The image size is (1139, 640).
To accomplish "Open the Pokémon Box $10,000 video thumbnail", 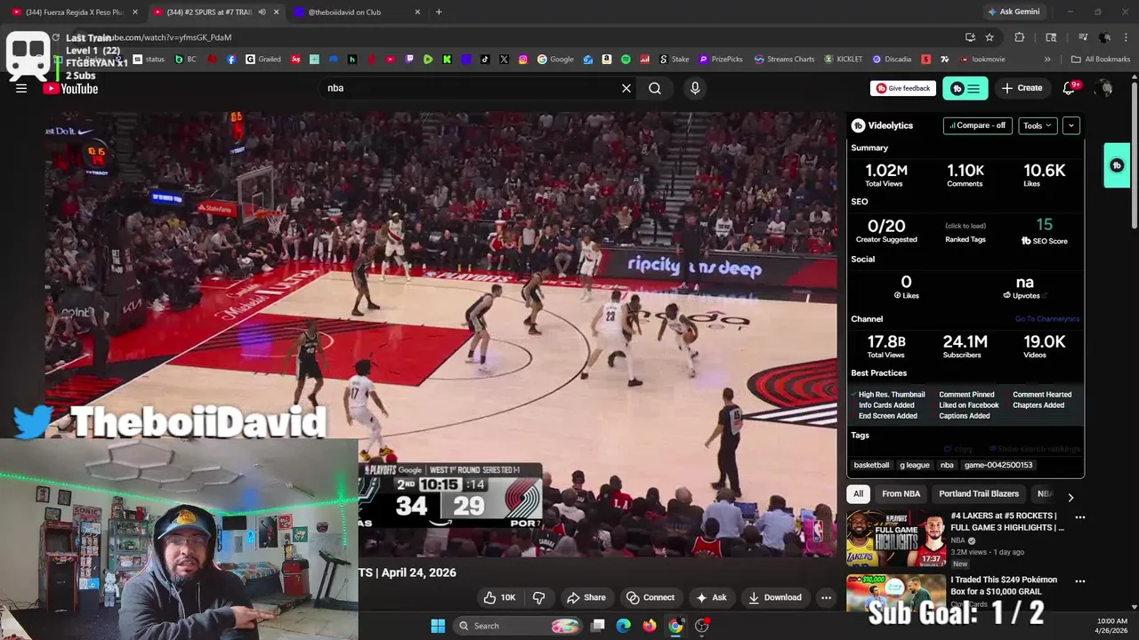I will [x=896, y=595].
